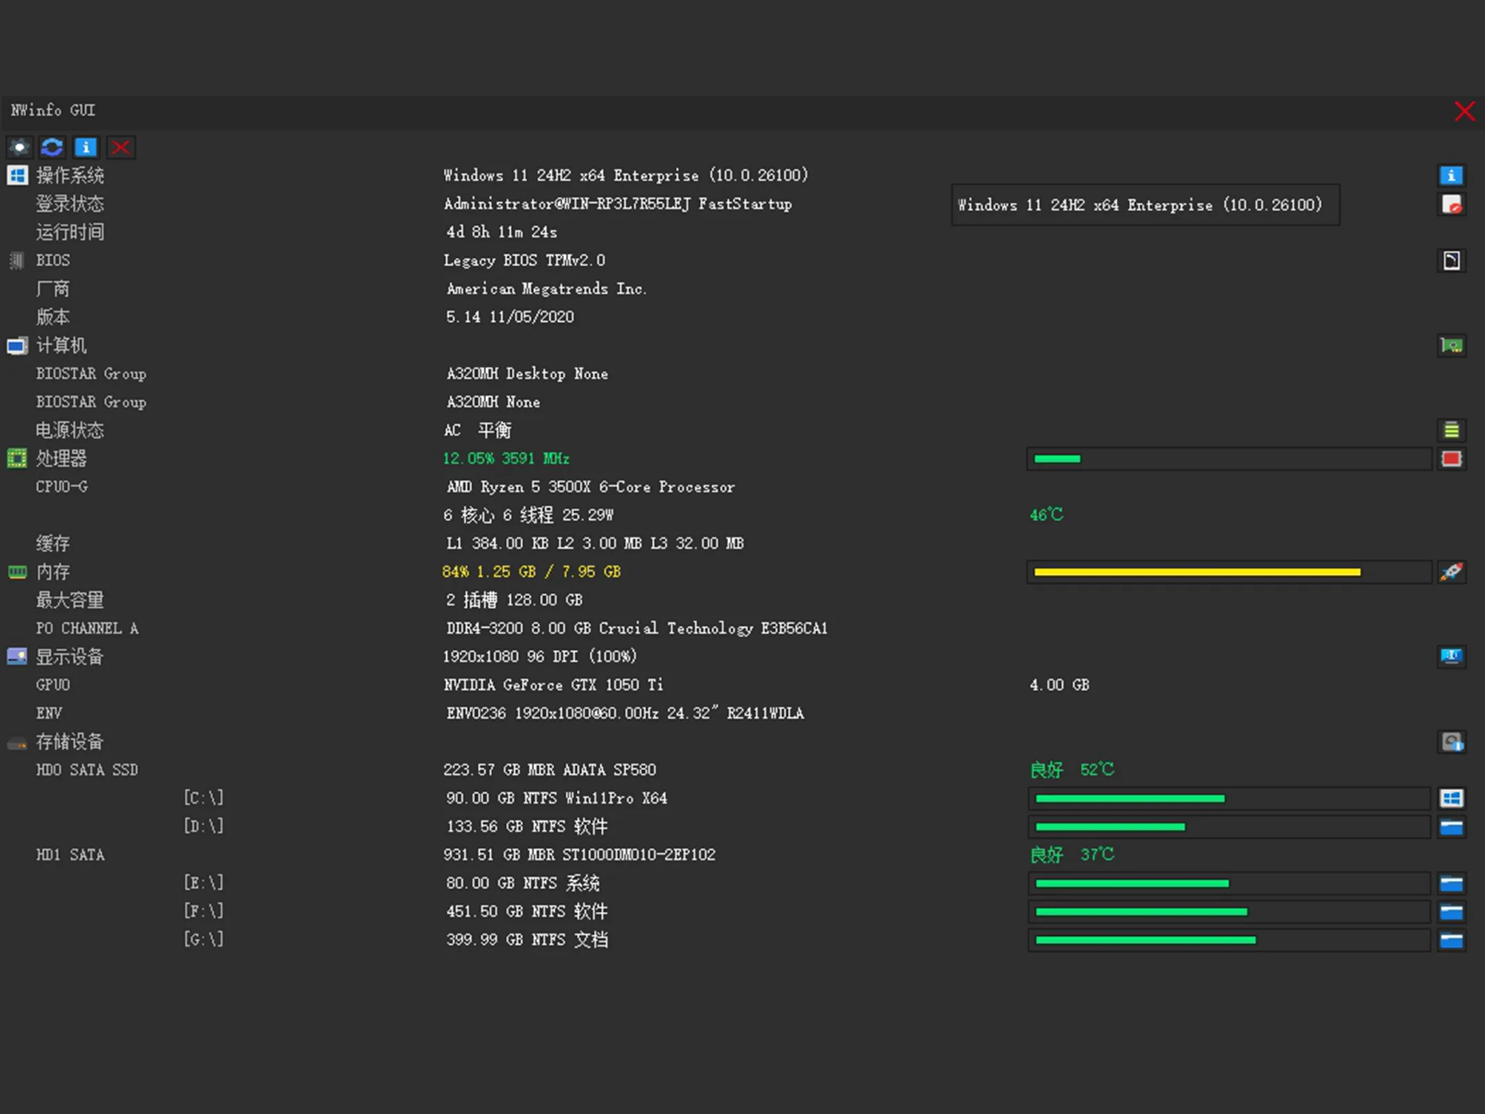Image resolution: width=1485 pixels, height=1114 pixels.
Task: Close NWinfo GUI using the red X
Action: pos(1464,111)
